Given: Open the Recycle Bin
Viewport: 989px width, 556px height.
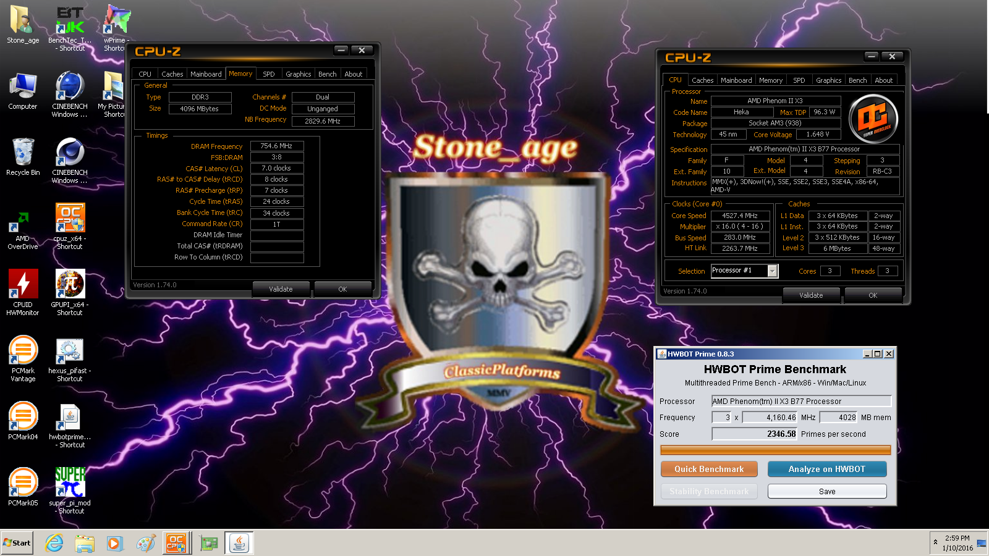Looking at the screenshot, I should (x=23, y=157).
